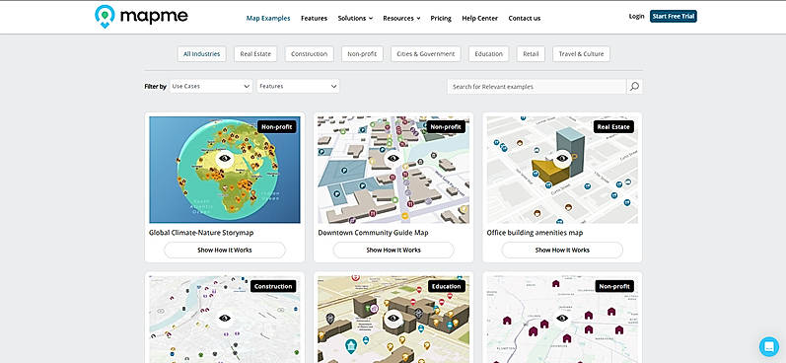Click eye icon on Office building amenities map
This screenshot has width=786, height=363.
[562, 158]
